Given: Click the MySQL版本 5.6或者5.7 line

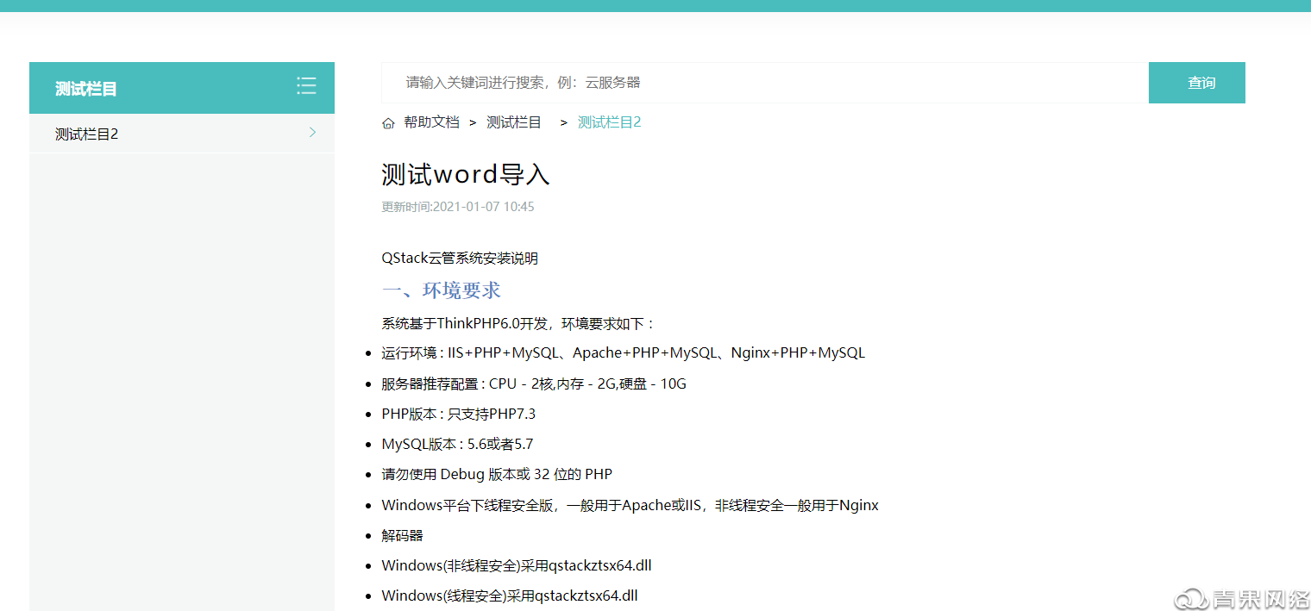Looking at the screenshot, I should 457,445.
